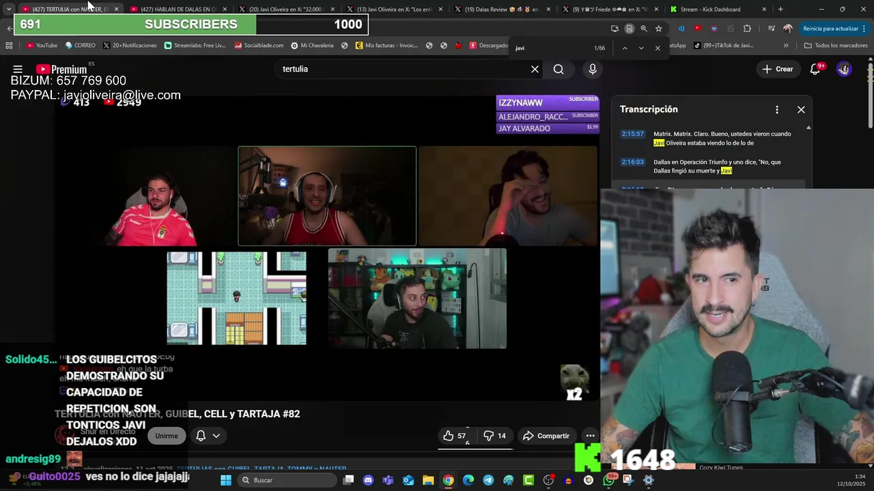Click the YouTube Premium logo
The image size is (874, 491).
61,69
